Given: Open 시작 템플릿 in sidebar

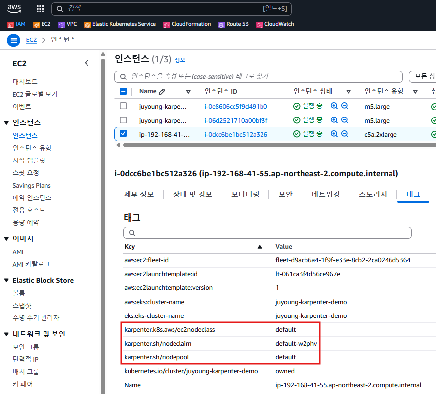Looking at the screenshot, I should click(29, 160).
